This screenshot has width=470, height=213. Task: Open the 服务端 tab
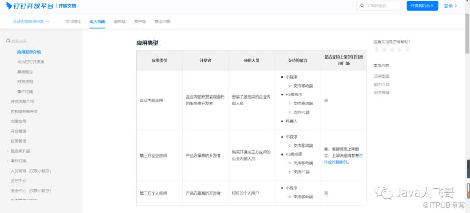click(119, 22)
